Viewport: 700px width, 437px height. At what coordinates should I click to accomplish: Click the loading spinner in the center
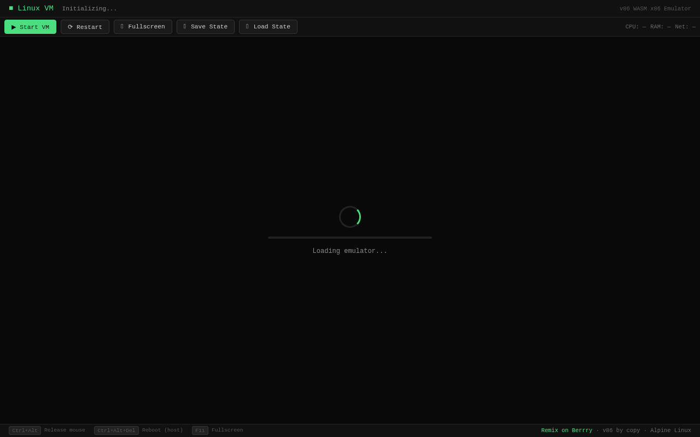click(350, 217)
